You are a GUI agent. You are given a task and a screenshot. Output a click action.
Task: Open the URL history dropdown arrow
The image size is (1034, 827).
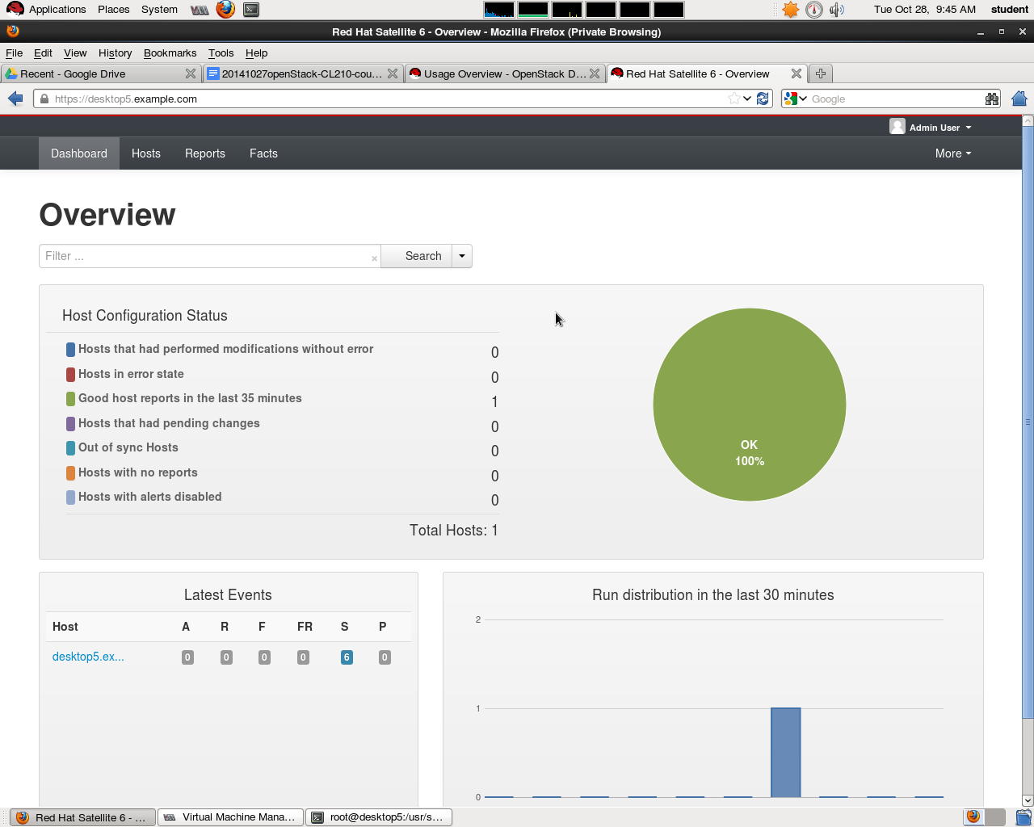747,99
